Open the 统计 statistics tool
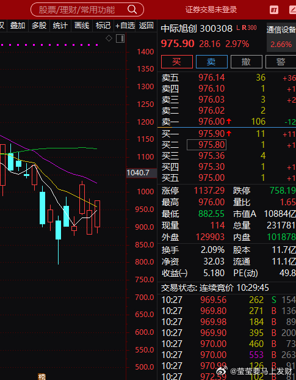296x380 pixels. point(60,26)
